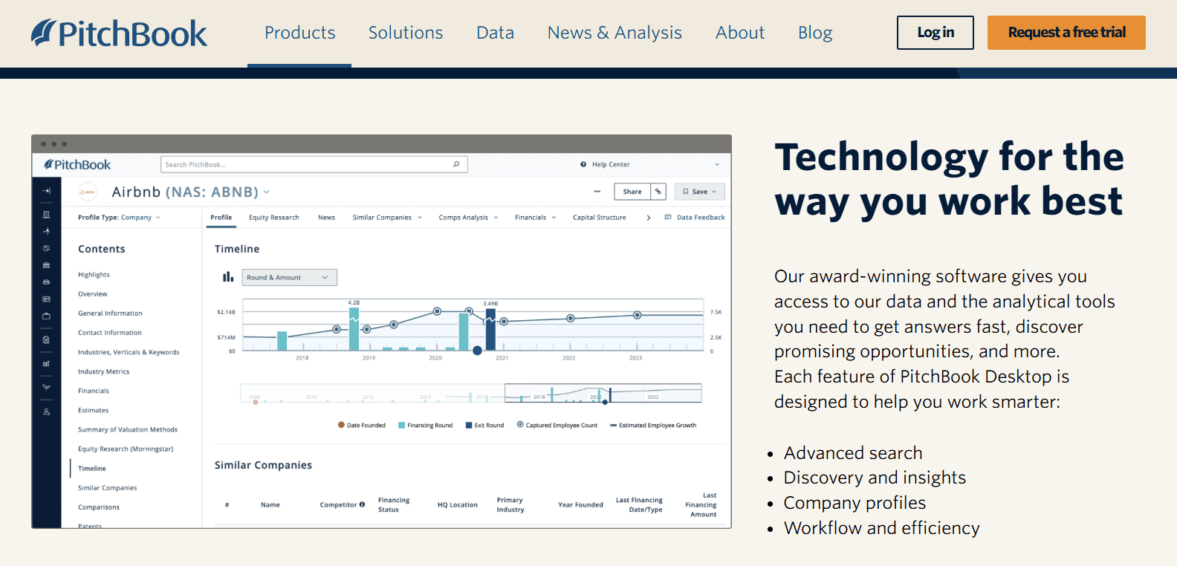1177x566 pixels.
Task: Switch to the News tab
Action: [326, 218]
